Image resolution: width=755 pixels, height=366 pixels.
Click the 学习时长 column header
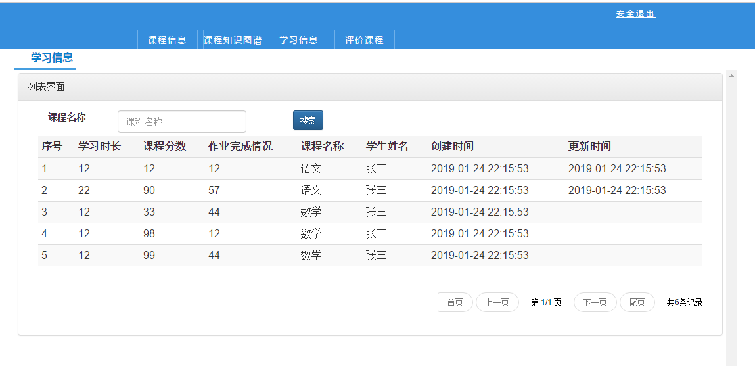tap(99, 147)
